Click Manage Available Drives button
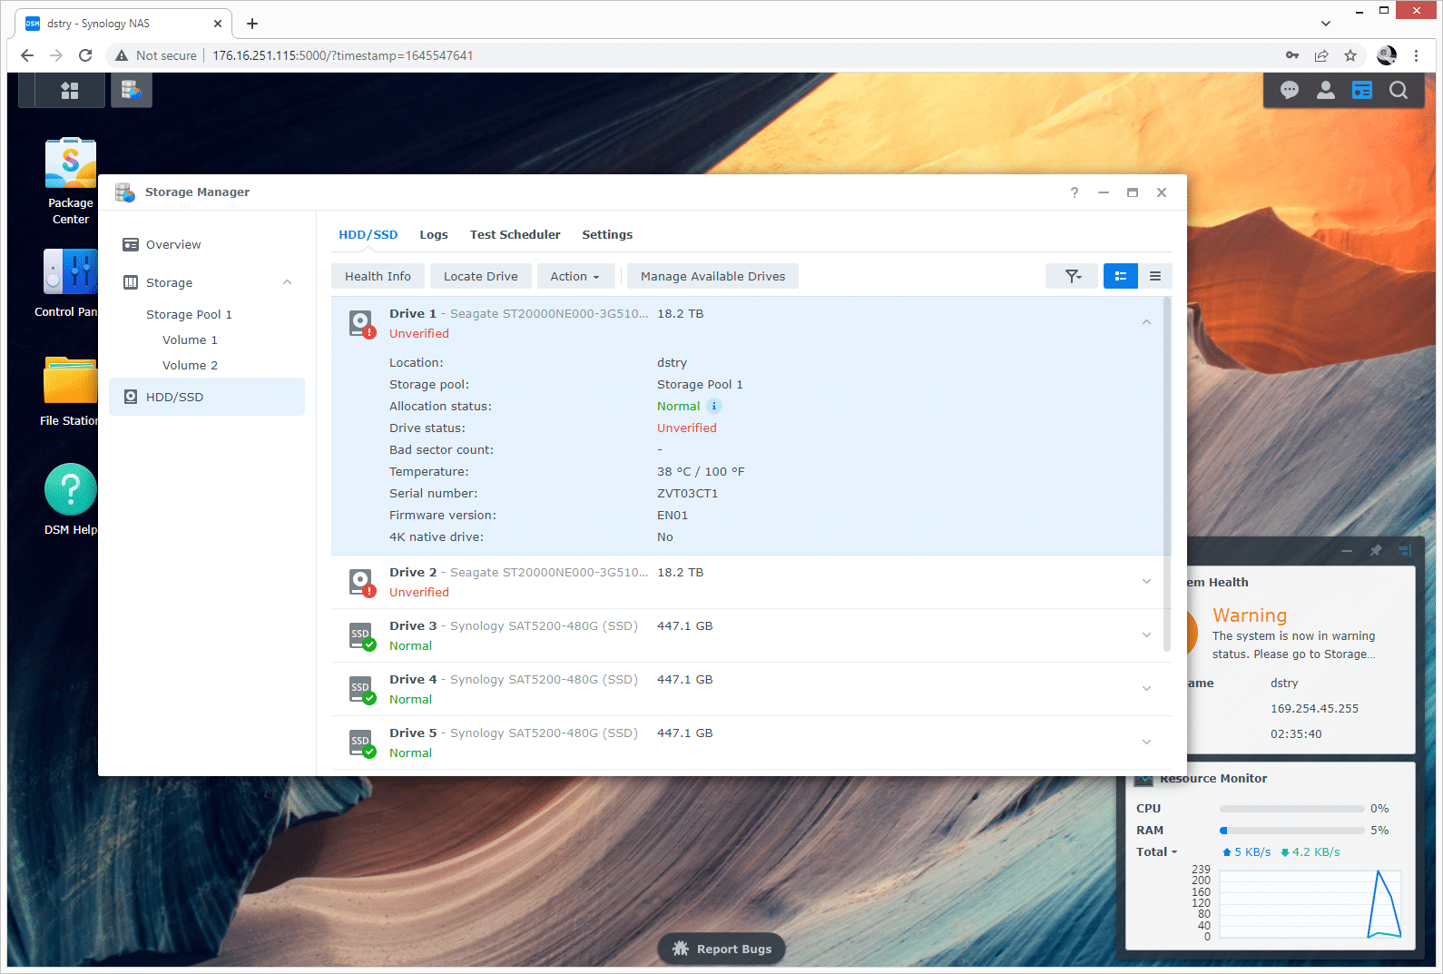 tap(712, 276)
